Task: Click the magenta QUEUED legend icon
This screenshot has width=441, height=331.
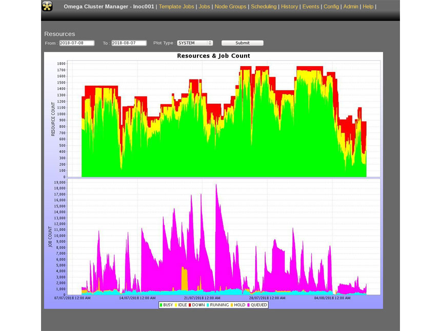Action: (x=248, y=305)
